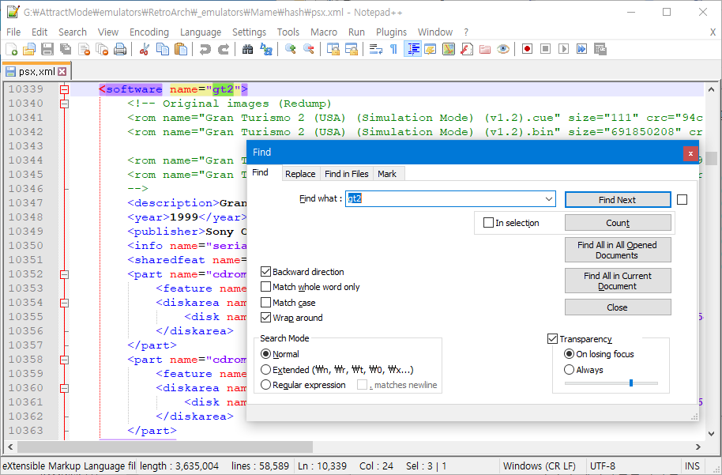Click the Close All documents toolbar icon

point(102,49)
